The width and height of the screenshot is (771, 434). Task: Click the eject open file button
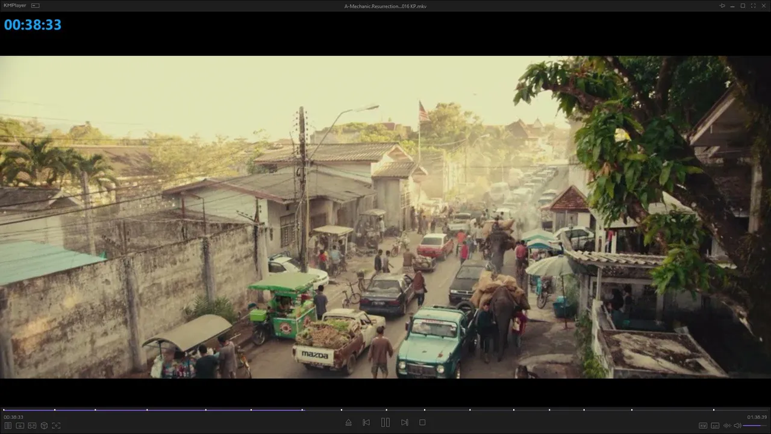point(348,423)
